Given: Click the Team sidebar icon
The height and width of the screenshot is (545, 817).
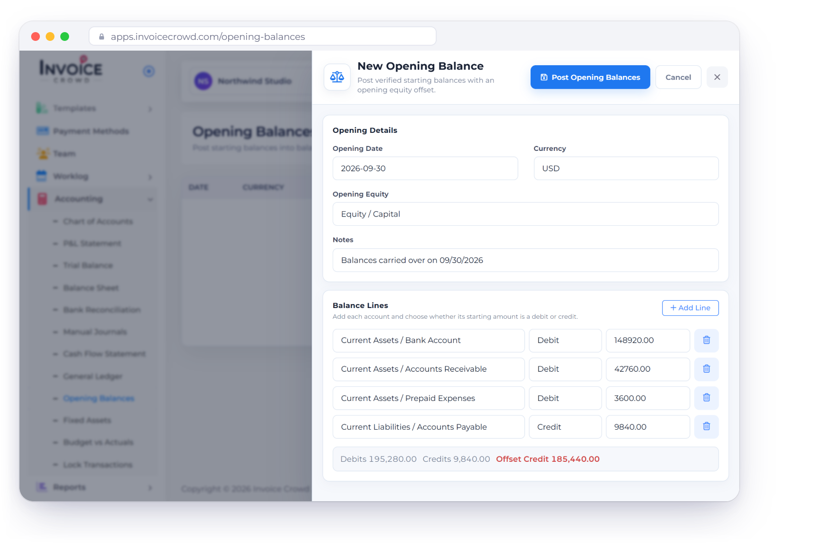Looking at the screenshot, I should (43, 153).
